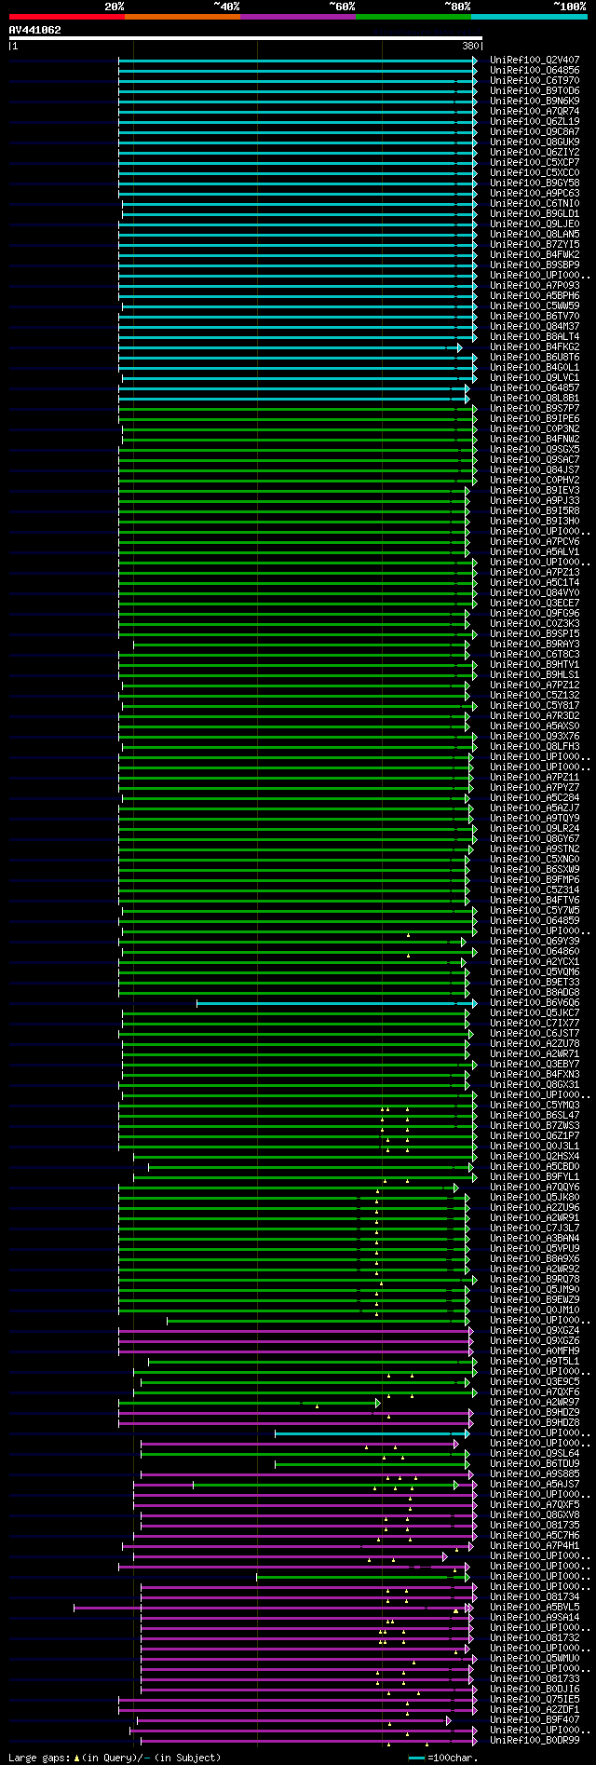
Task: Select the UniRef100_A5C1T4 label
Action: (x=535, y=583)
